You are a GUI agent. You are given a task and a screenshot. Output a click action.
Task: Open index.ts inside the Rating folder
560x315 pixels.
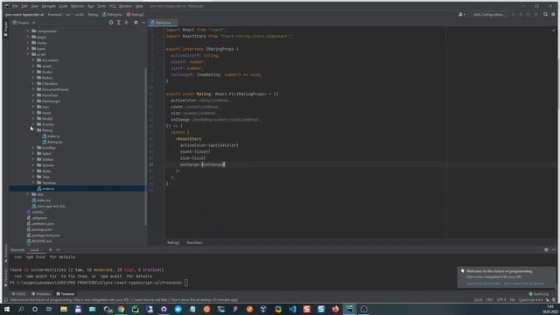pyautogui.click(x=51, y=136)
